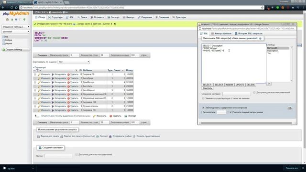Screen dimensions: 306x172
Task: Click pencil icon beside bulk Изменить action
Action: tap(94, 116)
